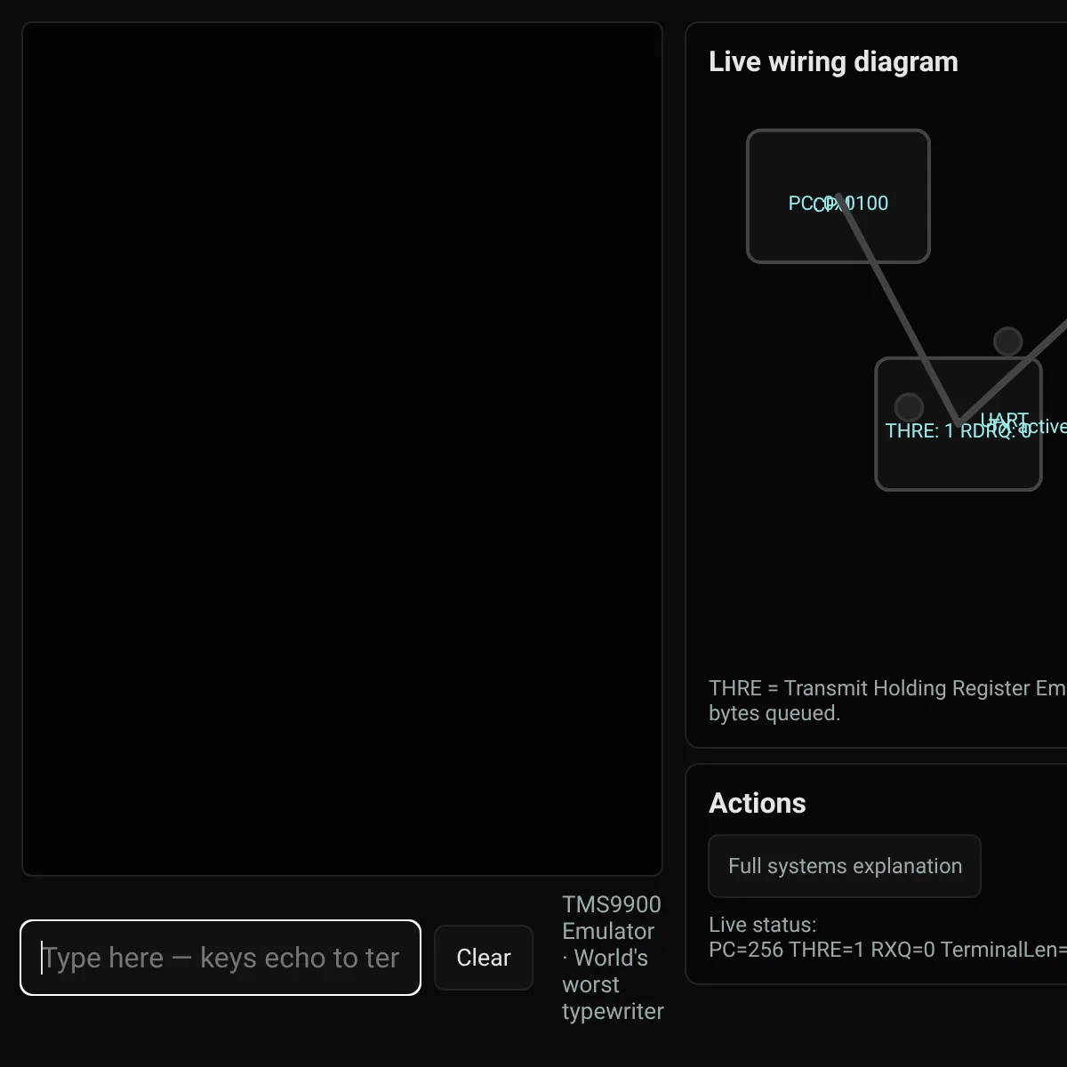
Task: Click the 'World's worst typewriter' tagline
Action: click(x=613, y=984)
